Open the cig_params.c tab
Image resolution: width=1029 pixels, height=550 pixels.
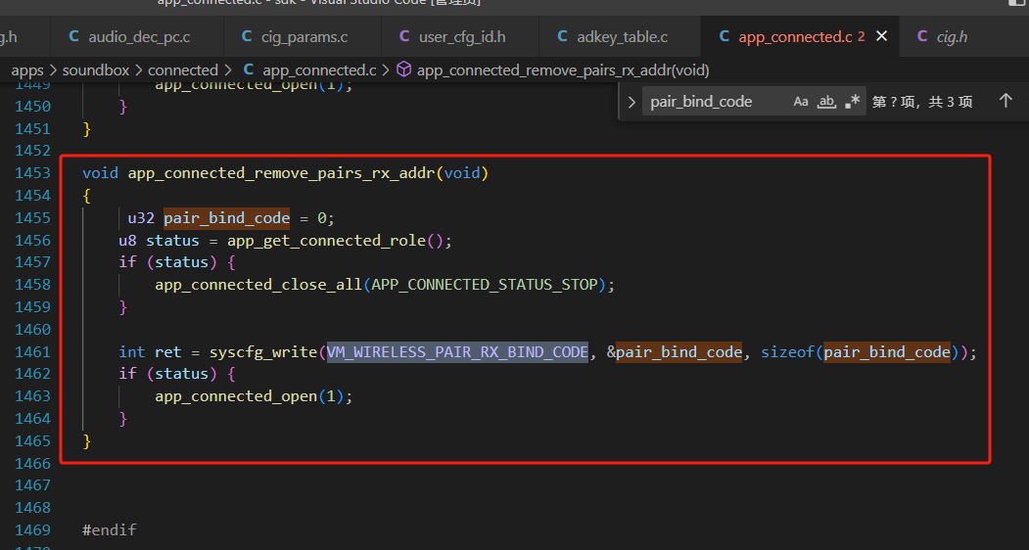pyautogui.click(x=304, y=37)
